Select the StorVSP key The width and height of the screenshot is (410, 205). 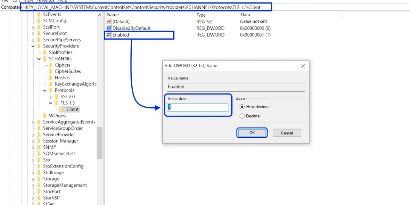[51, 198]
